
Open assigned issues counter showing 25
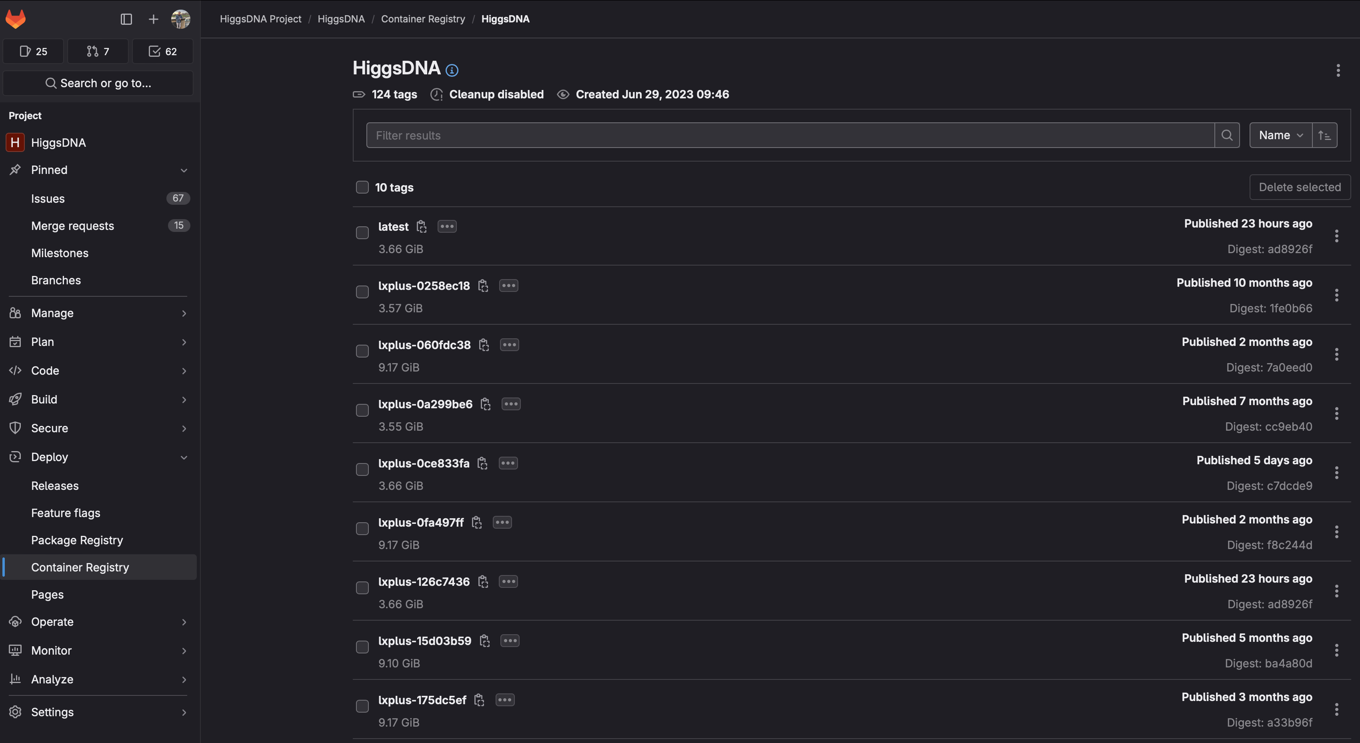coord(33,51)
